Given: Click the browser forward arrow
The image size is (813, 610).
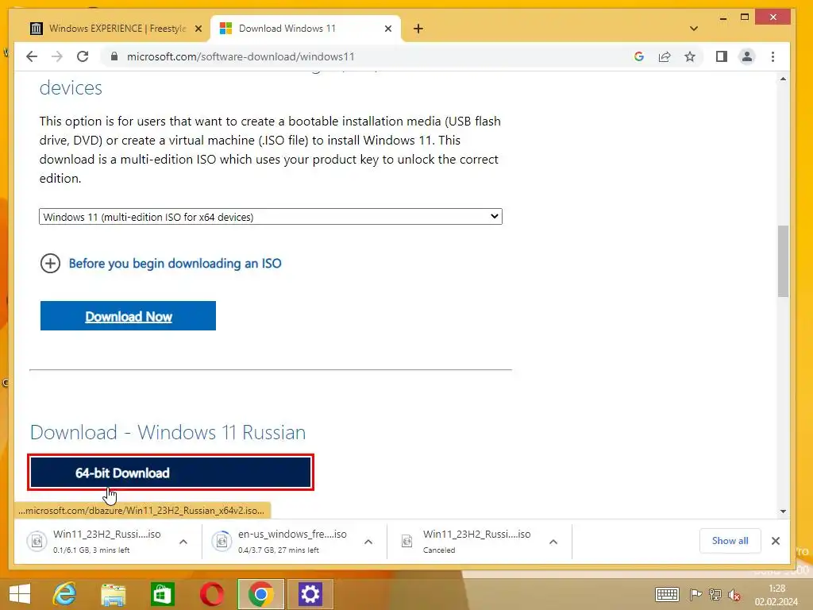Looking at the screenshot, I should click(57, 56).
